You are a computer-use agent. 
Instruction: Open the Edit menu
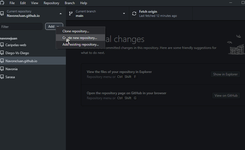tap(23, 3)
